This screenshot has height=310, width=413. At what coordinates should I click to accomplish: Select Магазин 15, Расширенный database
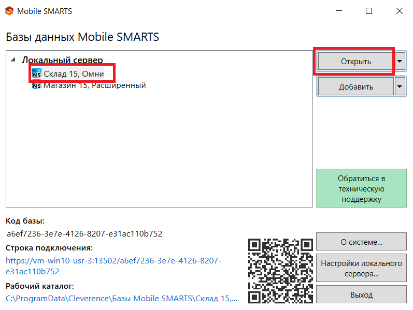pos(94,85)
